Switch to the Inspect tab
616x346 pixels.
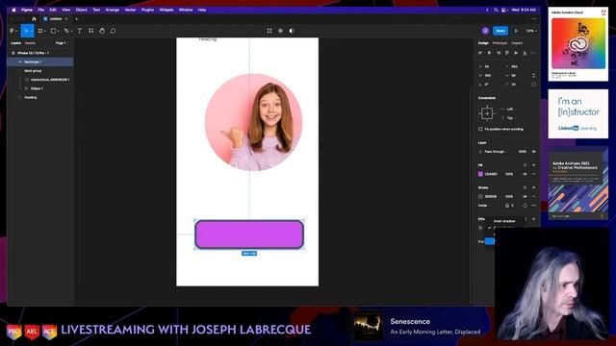pos(517,43)
